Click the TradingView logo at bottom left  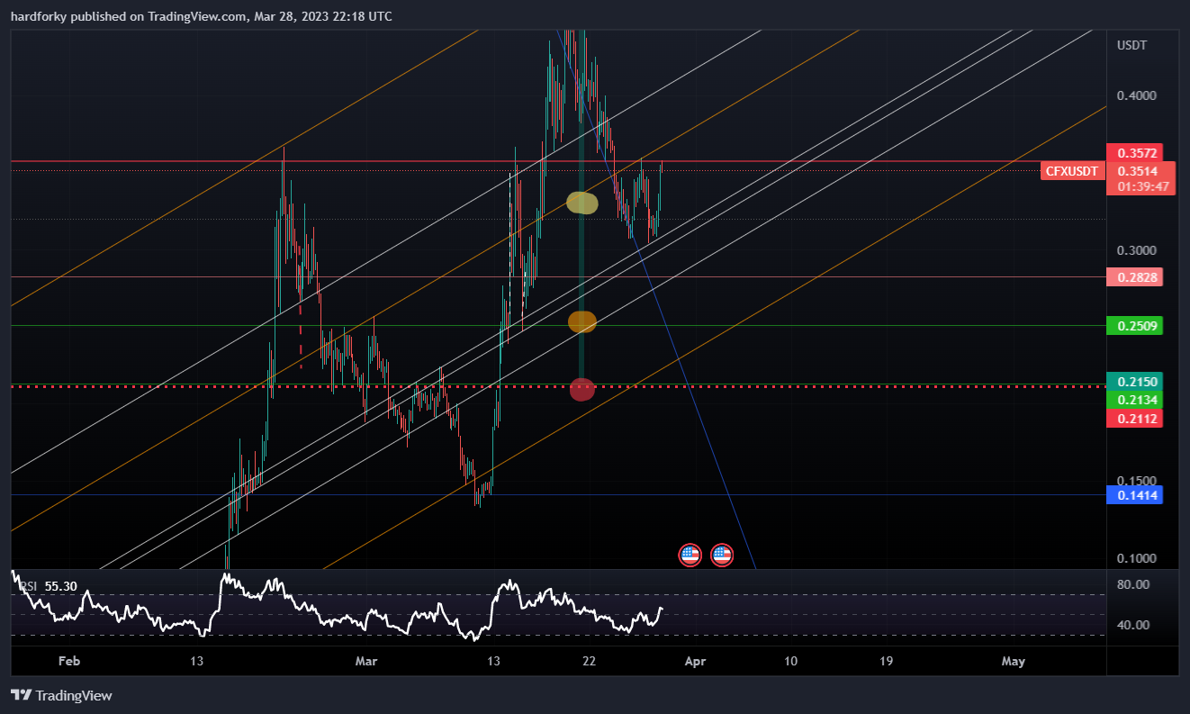(x=61, y=695)
